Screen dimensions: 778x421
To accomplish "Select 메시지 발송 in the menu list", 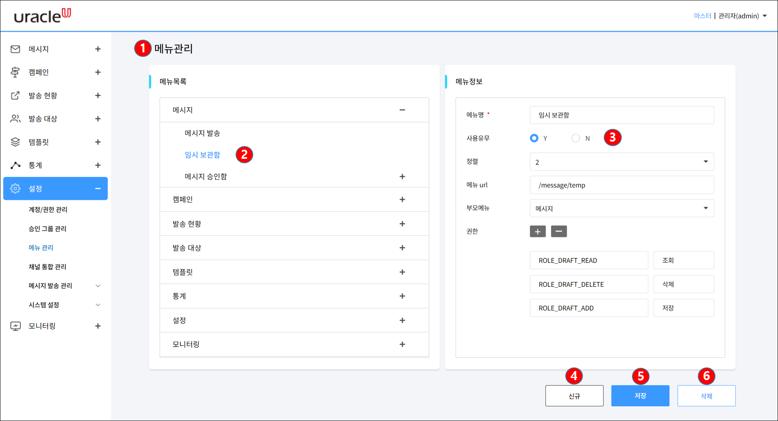I will [202, 133].
